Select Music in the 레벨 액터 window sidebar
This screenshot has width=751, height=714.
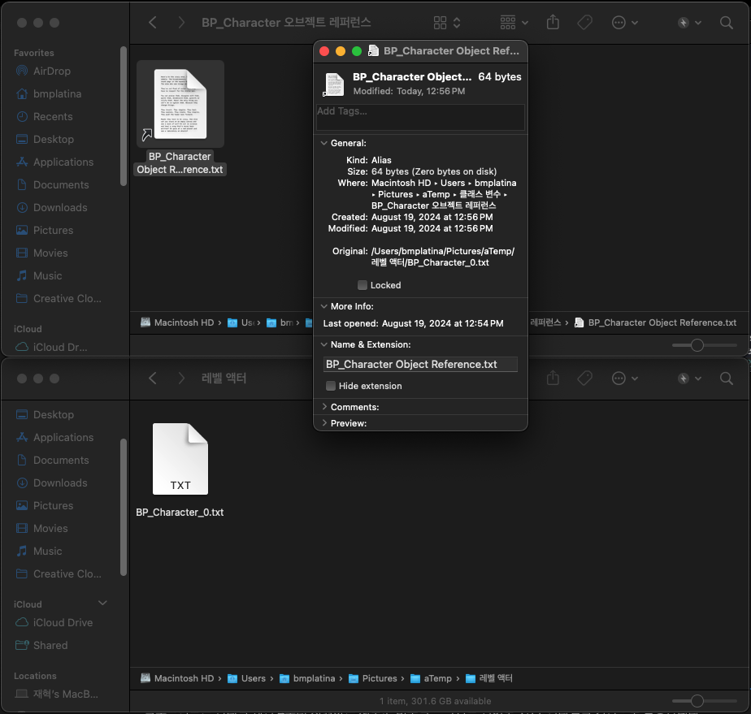(47, 552)
